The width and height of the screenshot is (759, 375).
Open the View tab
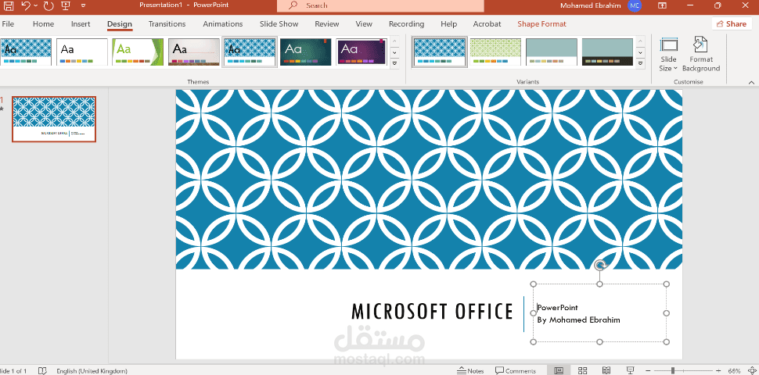coord(364,23)
